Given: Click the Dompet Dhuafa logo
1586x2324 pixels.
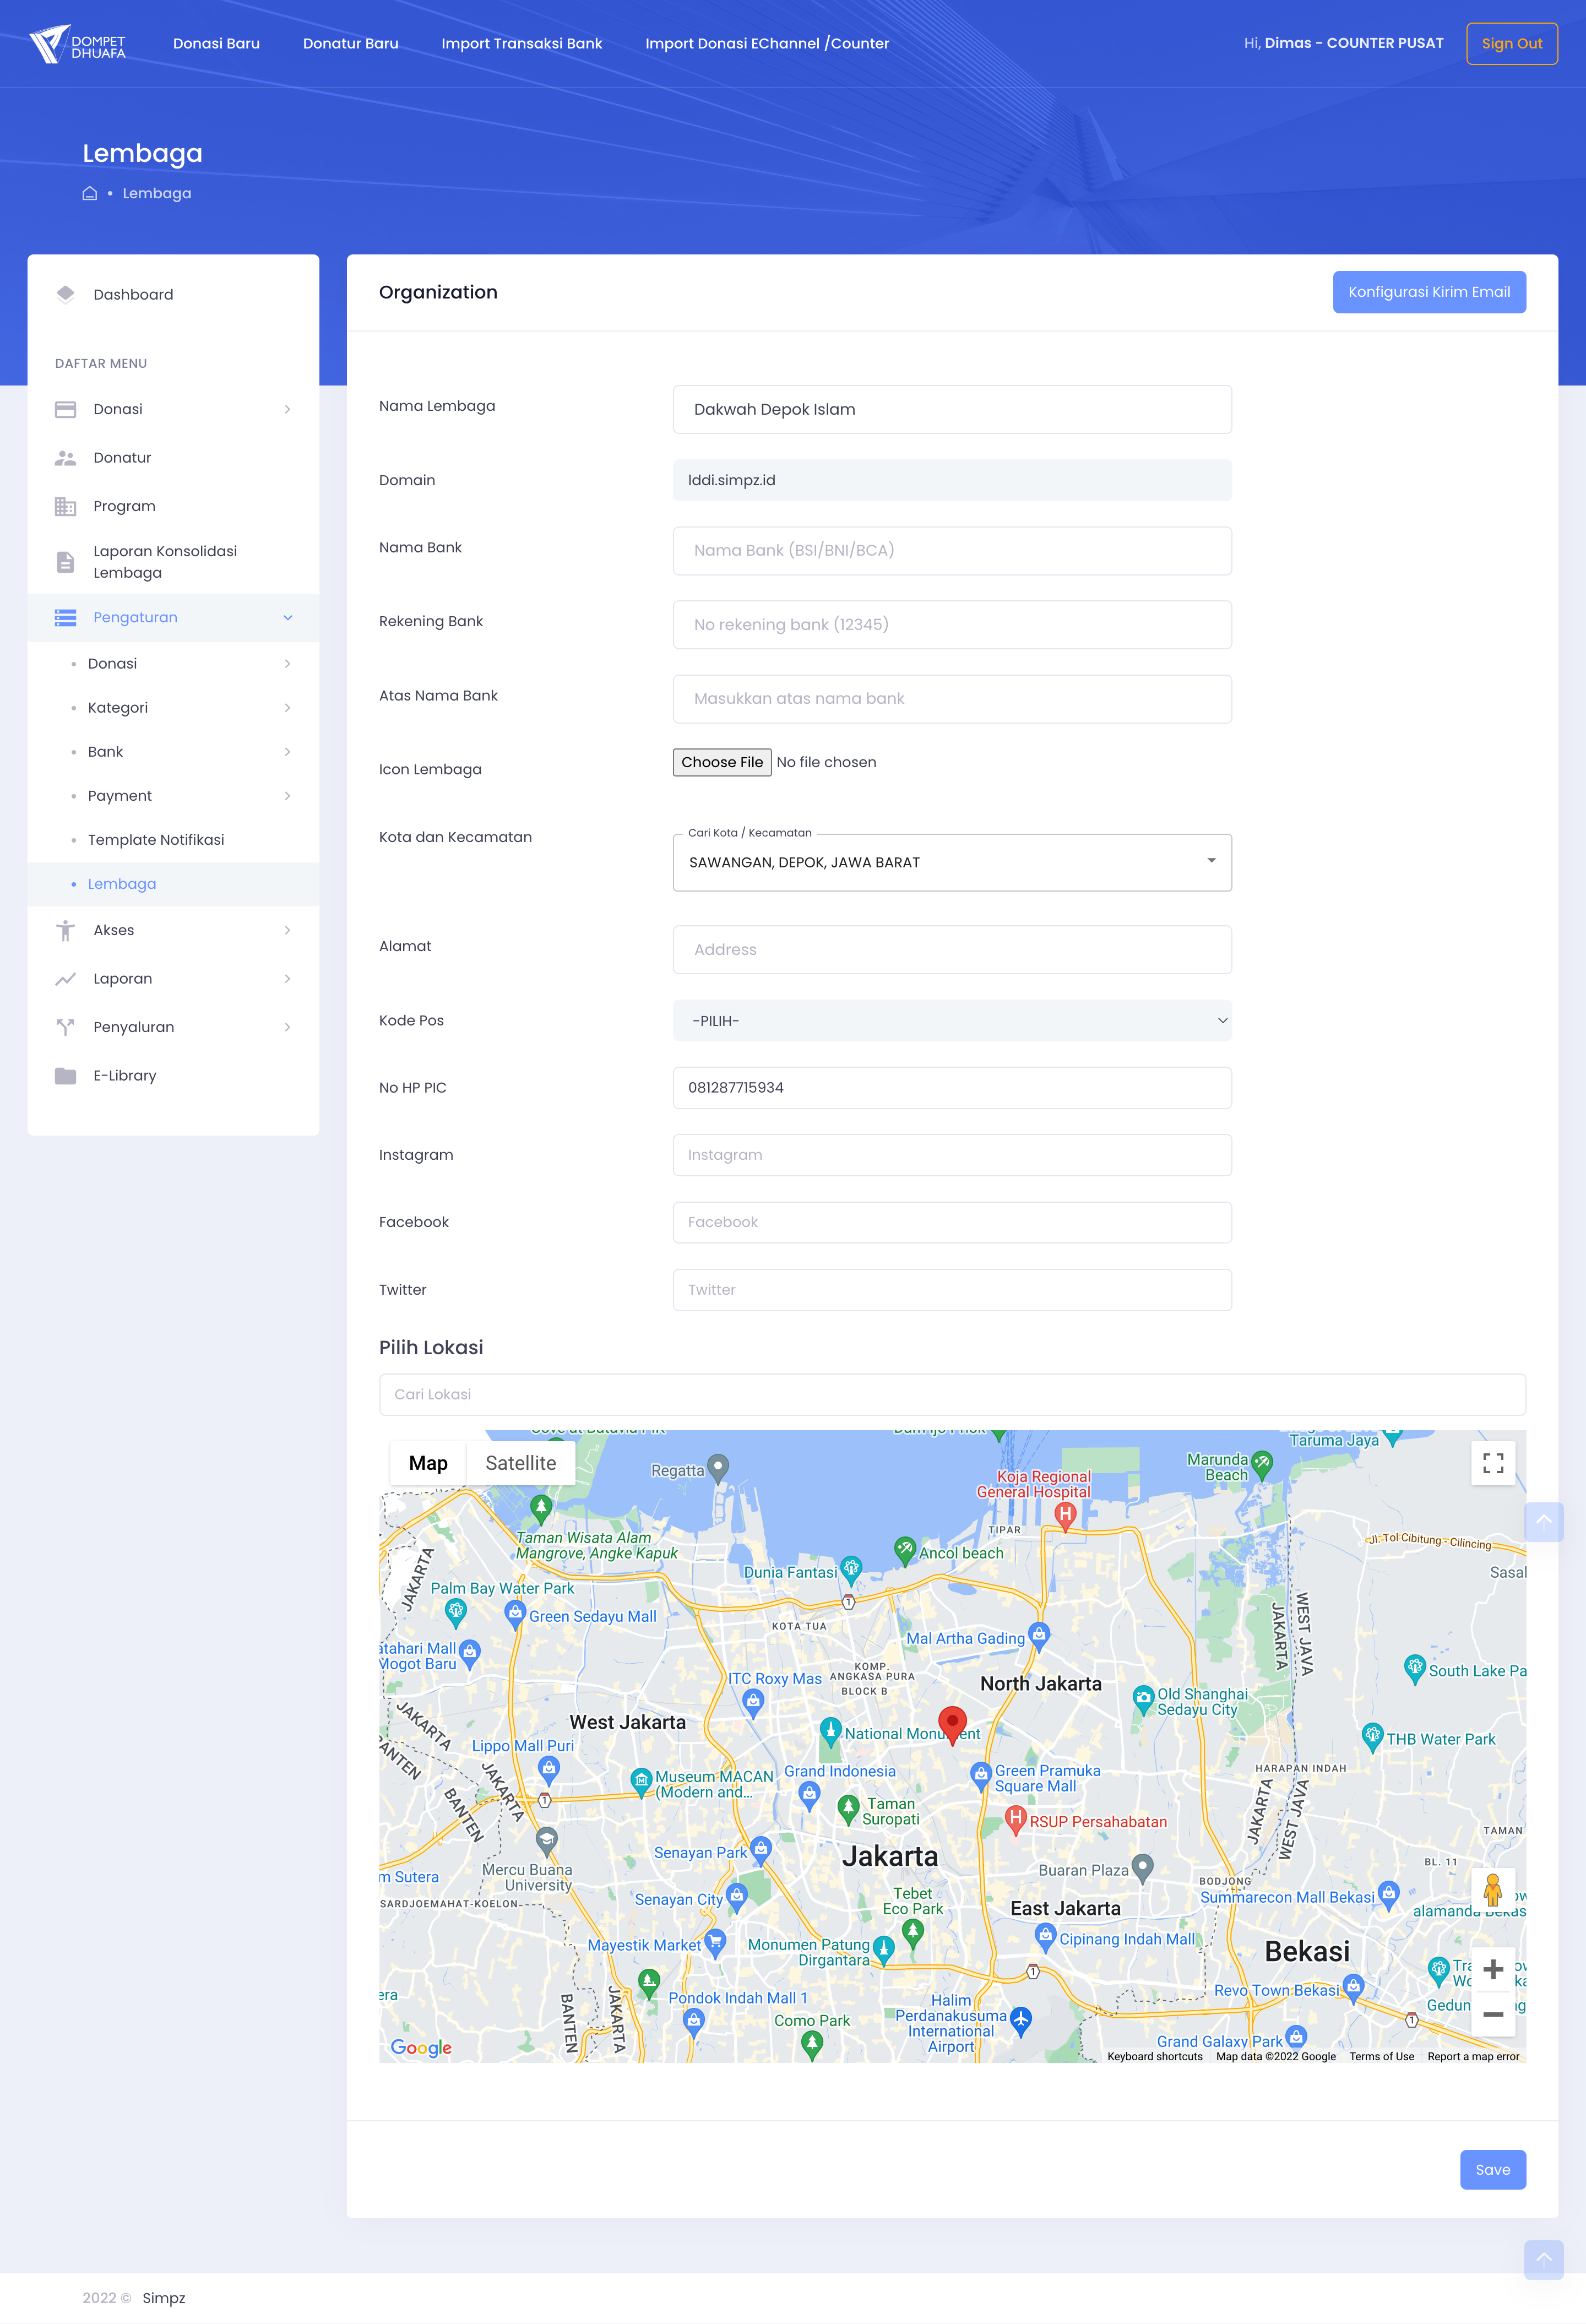Looking at the screenshot, I should pos(77,44).
